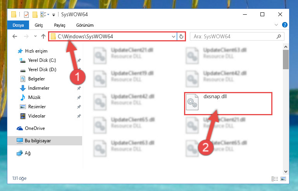This screenshot has height=191, width=298.
Task: Refresh the SysWOW64 folder view
Action: point(181,36)
